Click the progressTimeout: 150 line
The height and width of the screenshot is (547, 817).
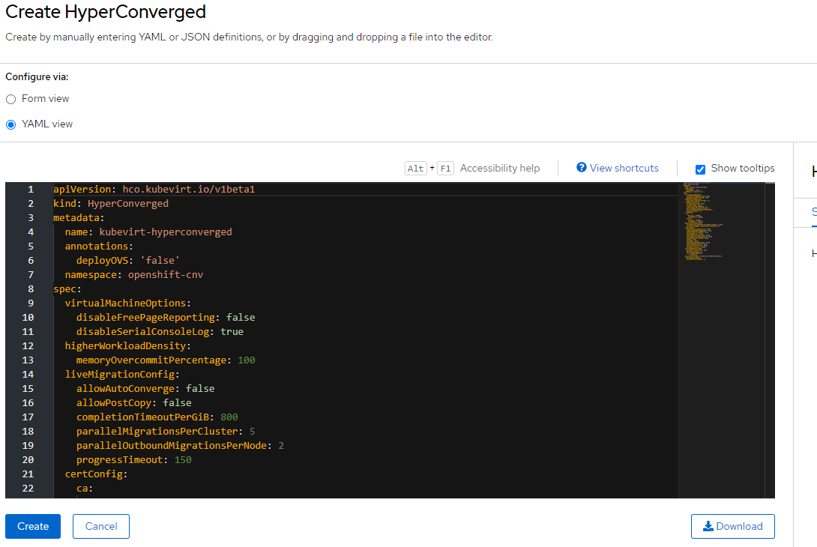pos(134,460)
